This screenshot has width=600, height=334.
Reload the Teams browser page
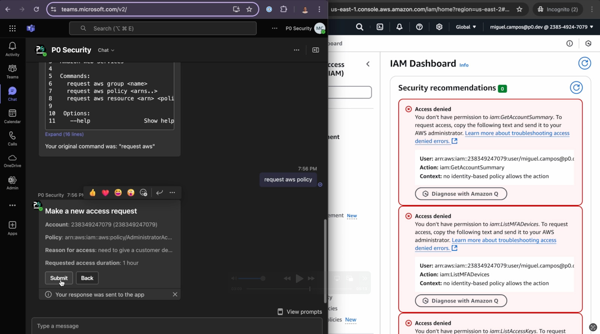click(36, 9)
